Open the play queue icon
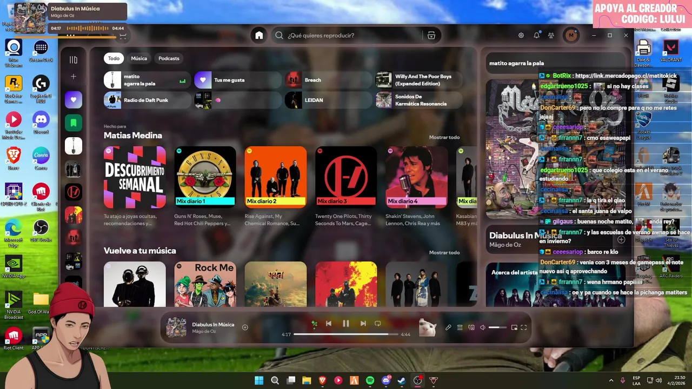 coord(460,327)
